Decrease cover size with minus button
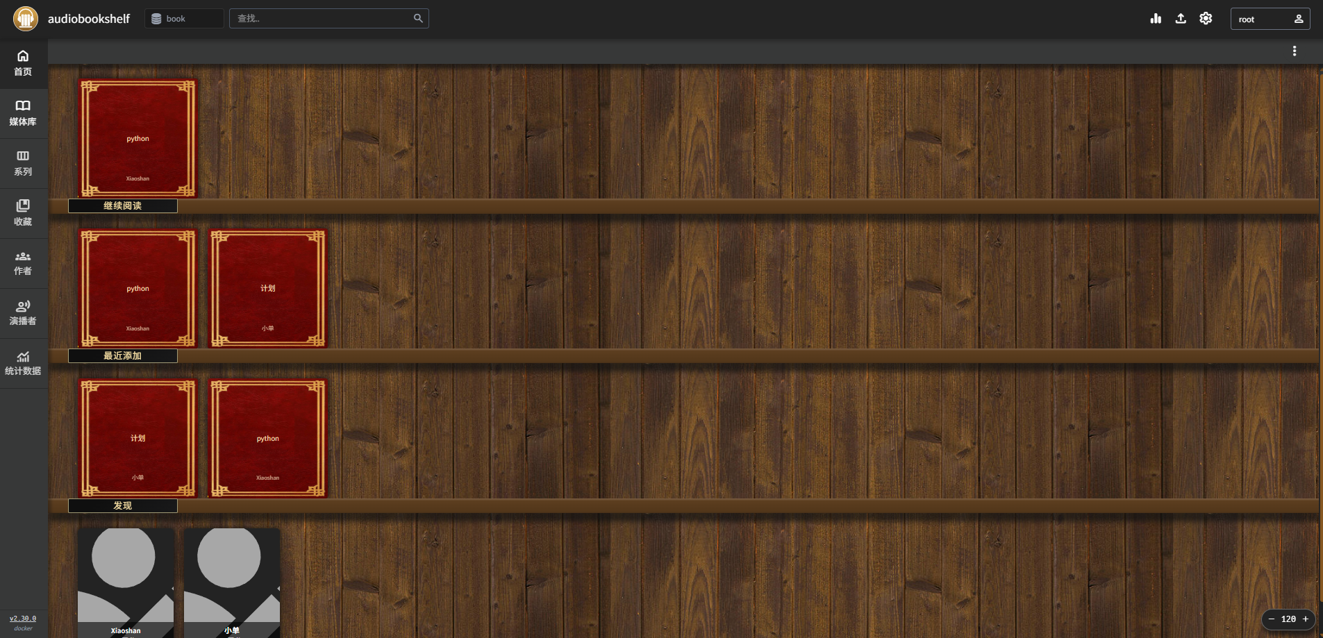 point(1272,619)
